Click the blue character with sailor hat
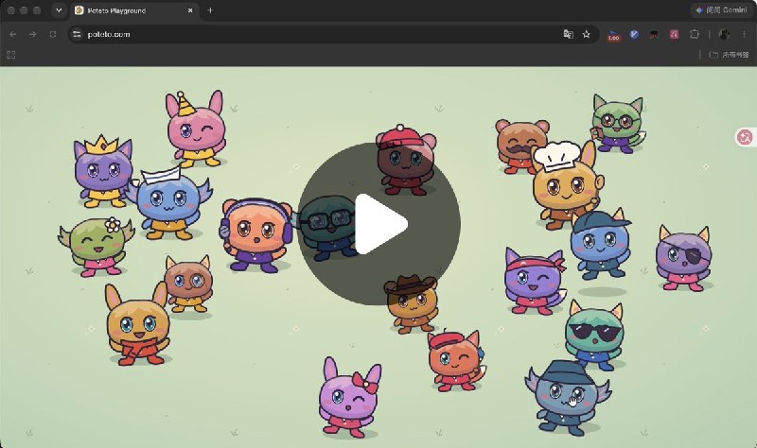Viewport: 757px width, 448px height. click(x=168, y=202)
